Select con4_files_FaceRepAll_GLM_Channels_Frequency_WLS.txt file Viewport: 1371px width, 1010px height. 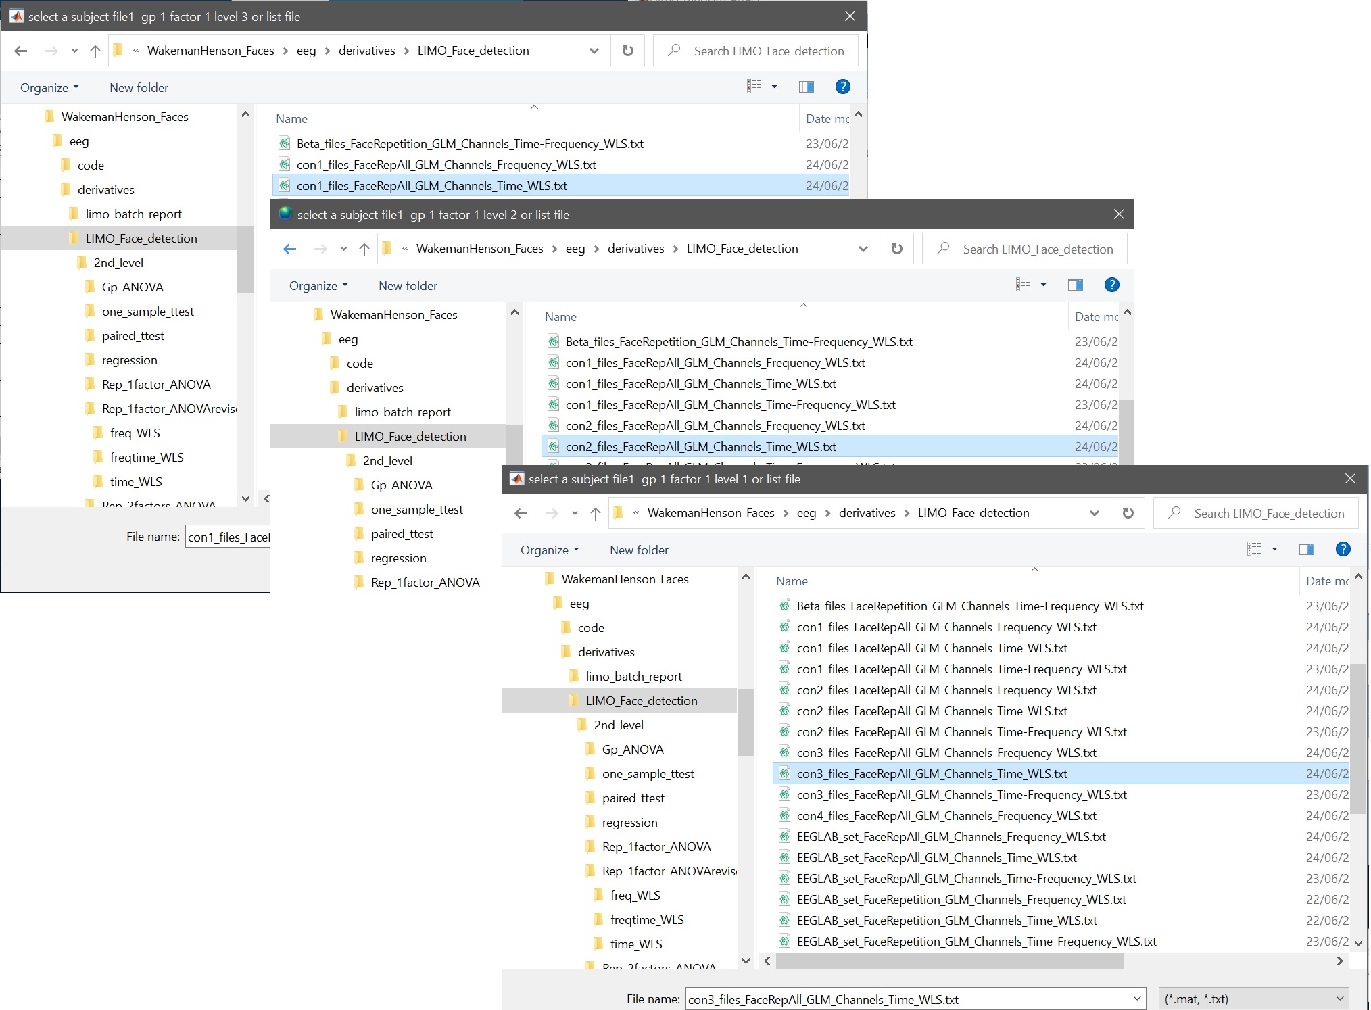pyautogui.click(x=946, y=815)
